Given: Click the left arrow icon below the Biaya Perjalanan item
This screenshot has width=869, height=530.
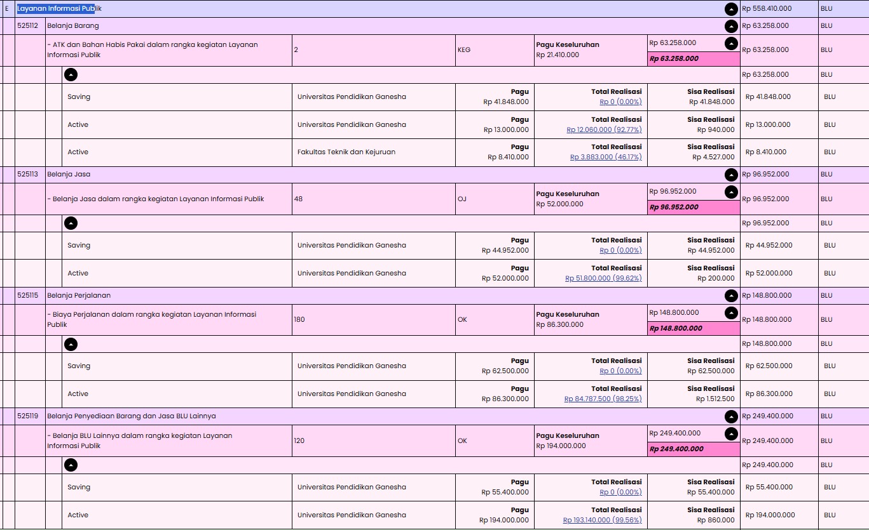Looking at the screenshot, I should click(71, 344).
